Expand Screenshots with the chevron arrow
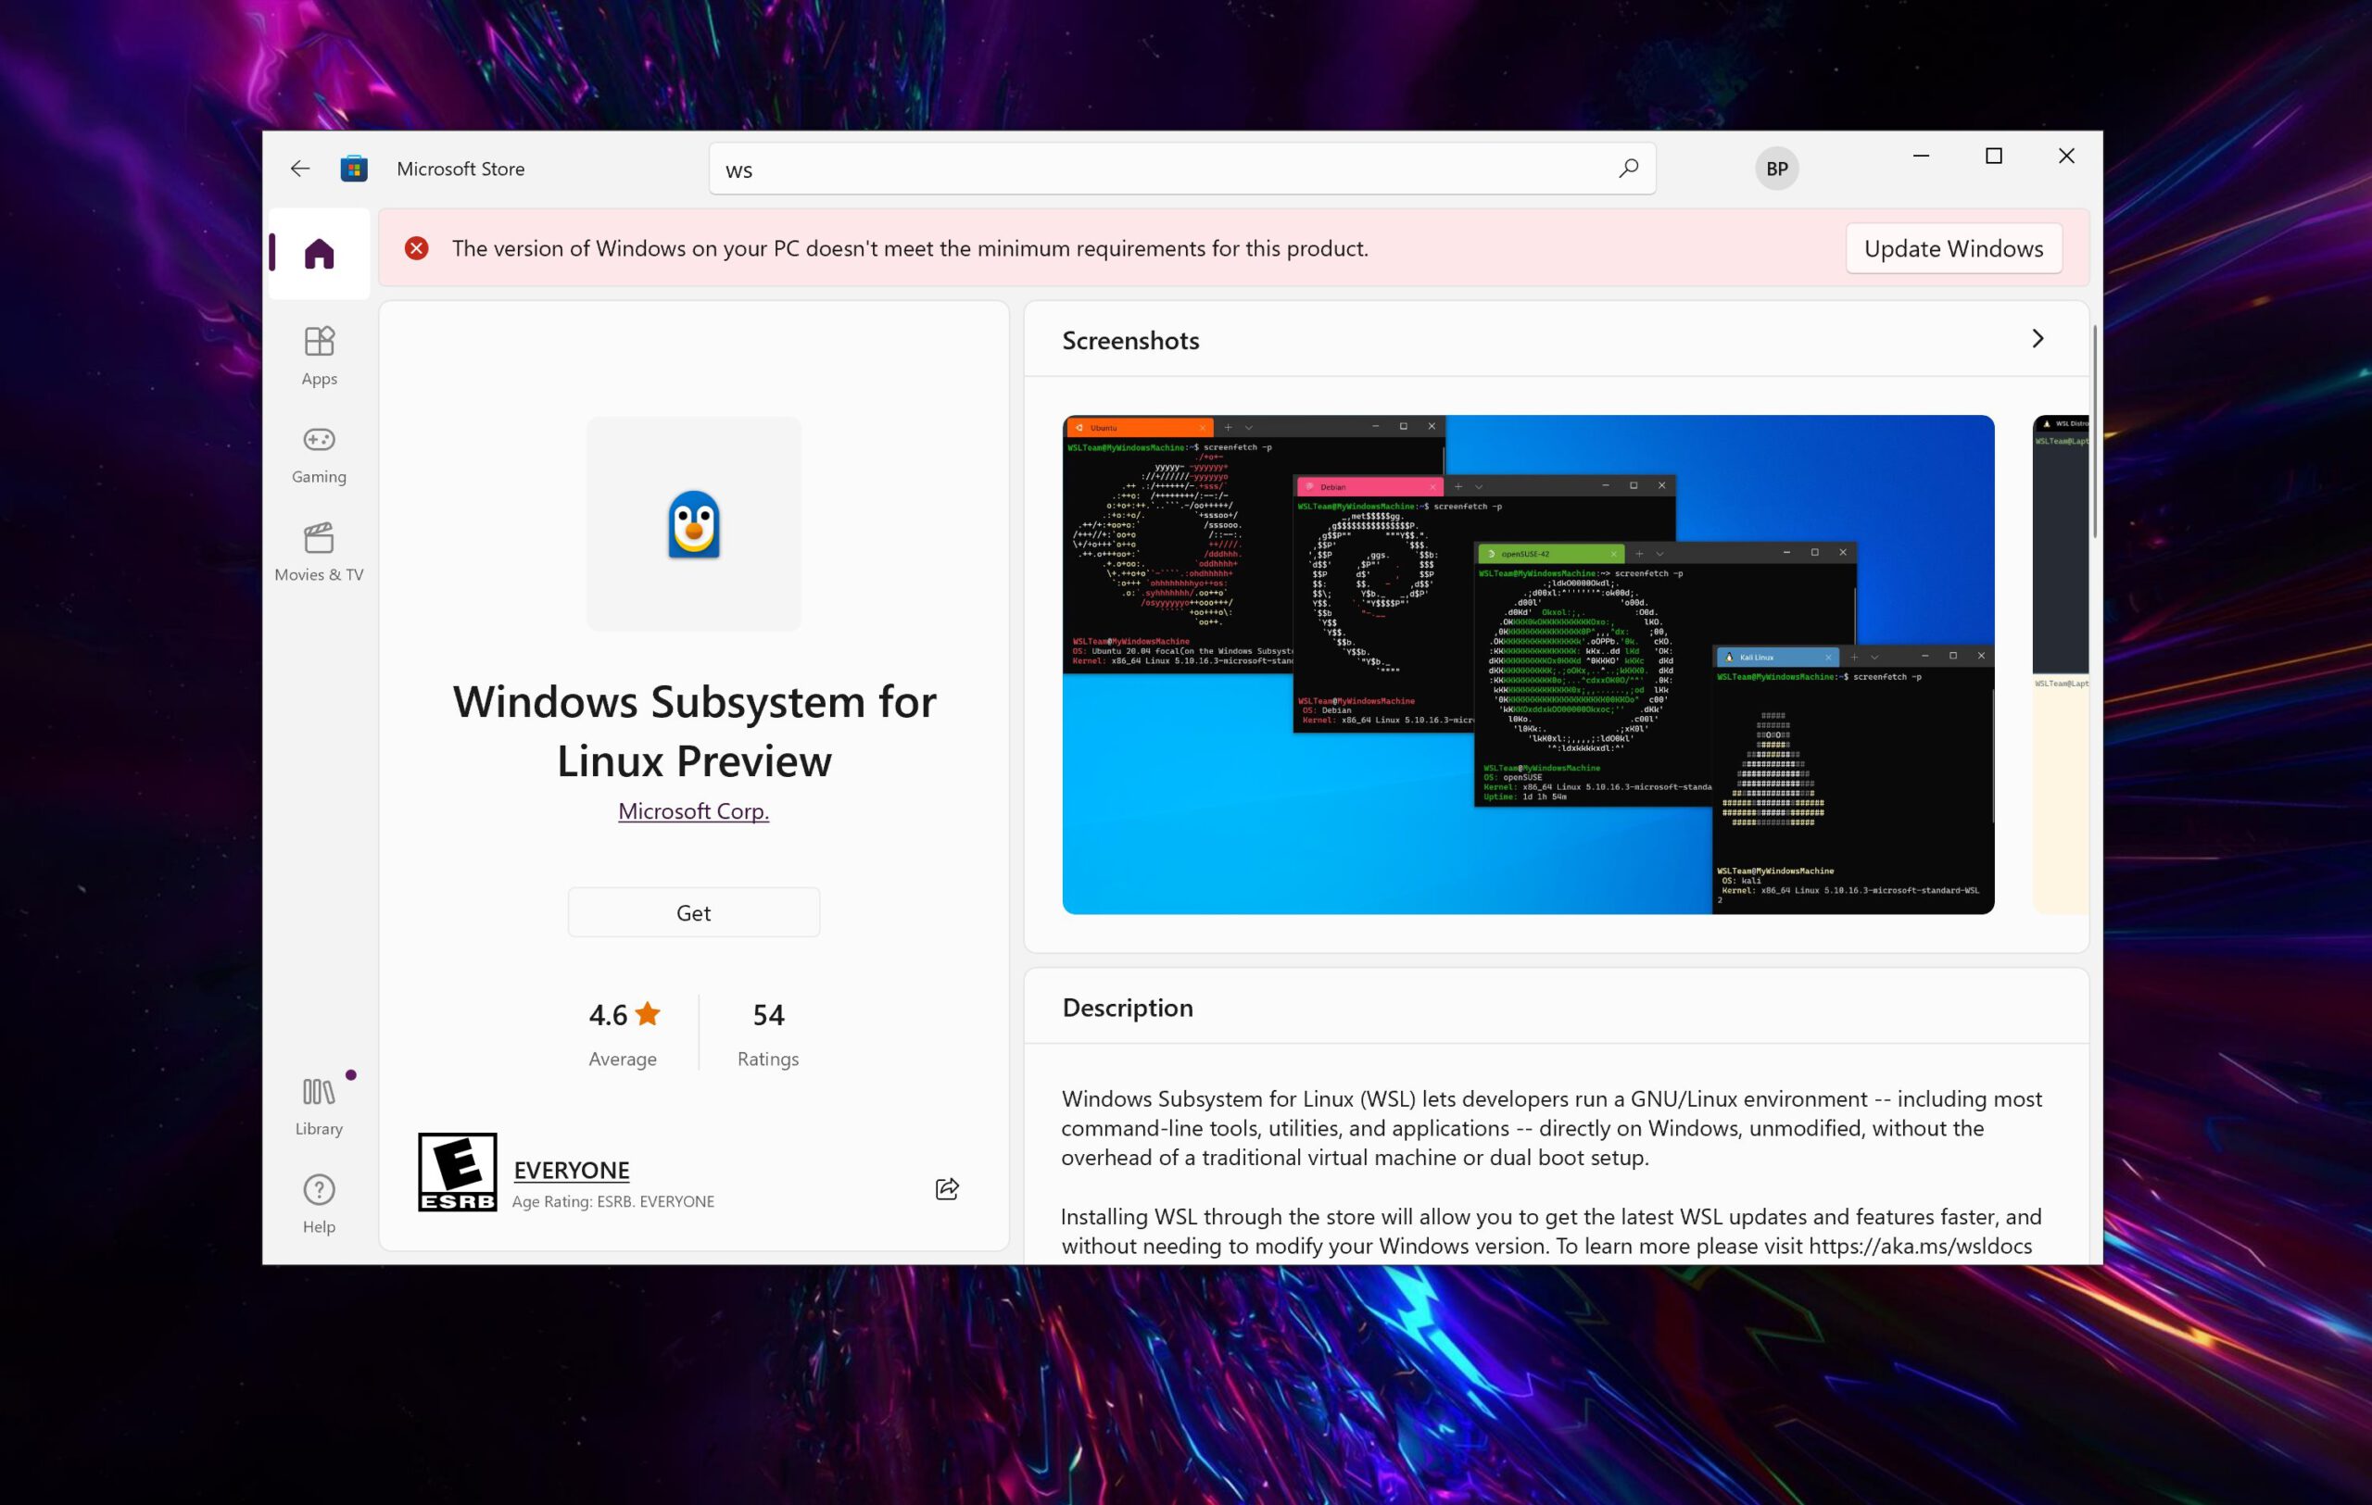The width and height of the screenshot is (2372, 1505). [2038, 339]
